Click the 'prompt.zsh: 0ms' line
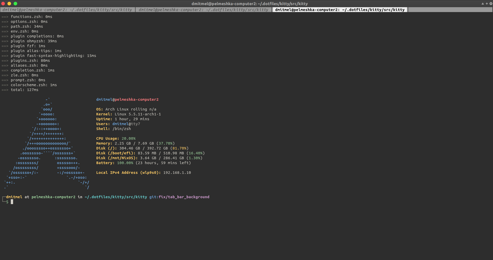 pyautogui.click(x=23, y=80)
